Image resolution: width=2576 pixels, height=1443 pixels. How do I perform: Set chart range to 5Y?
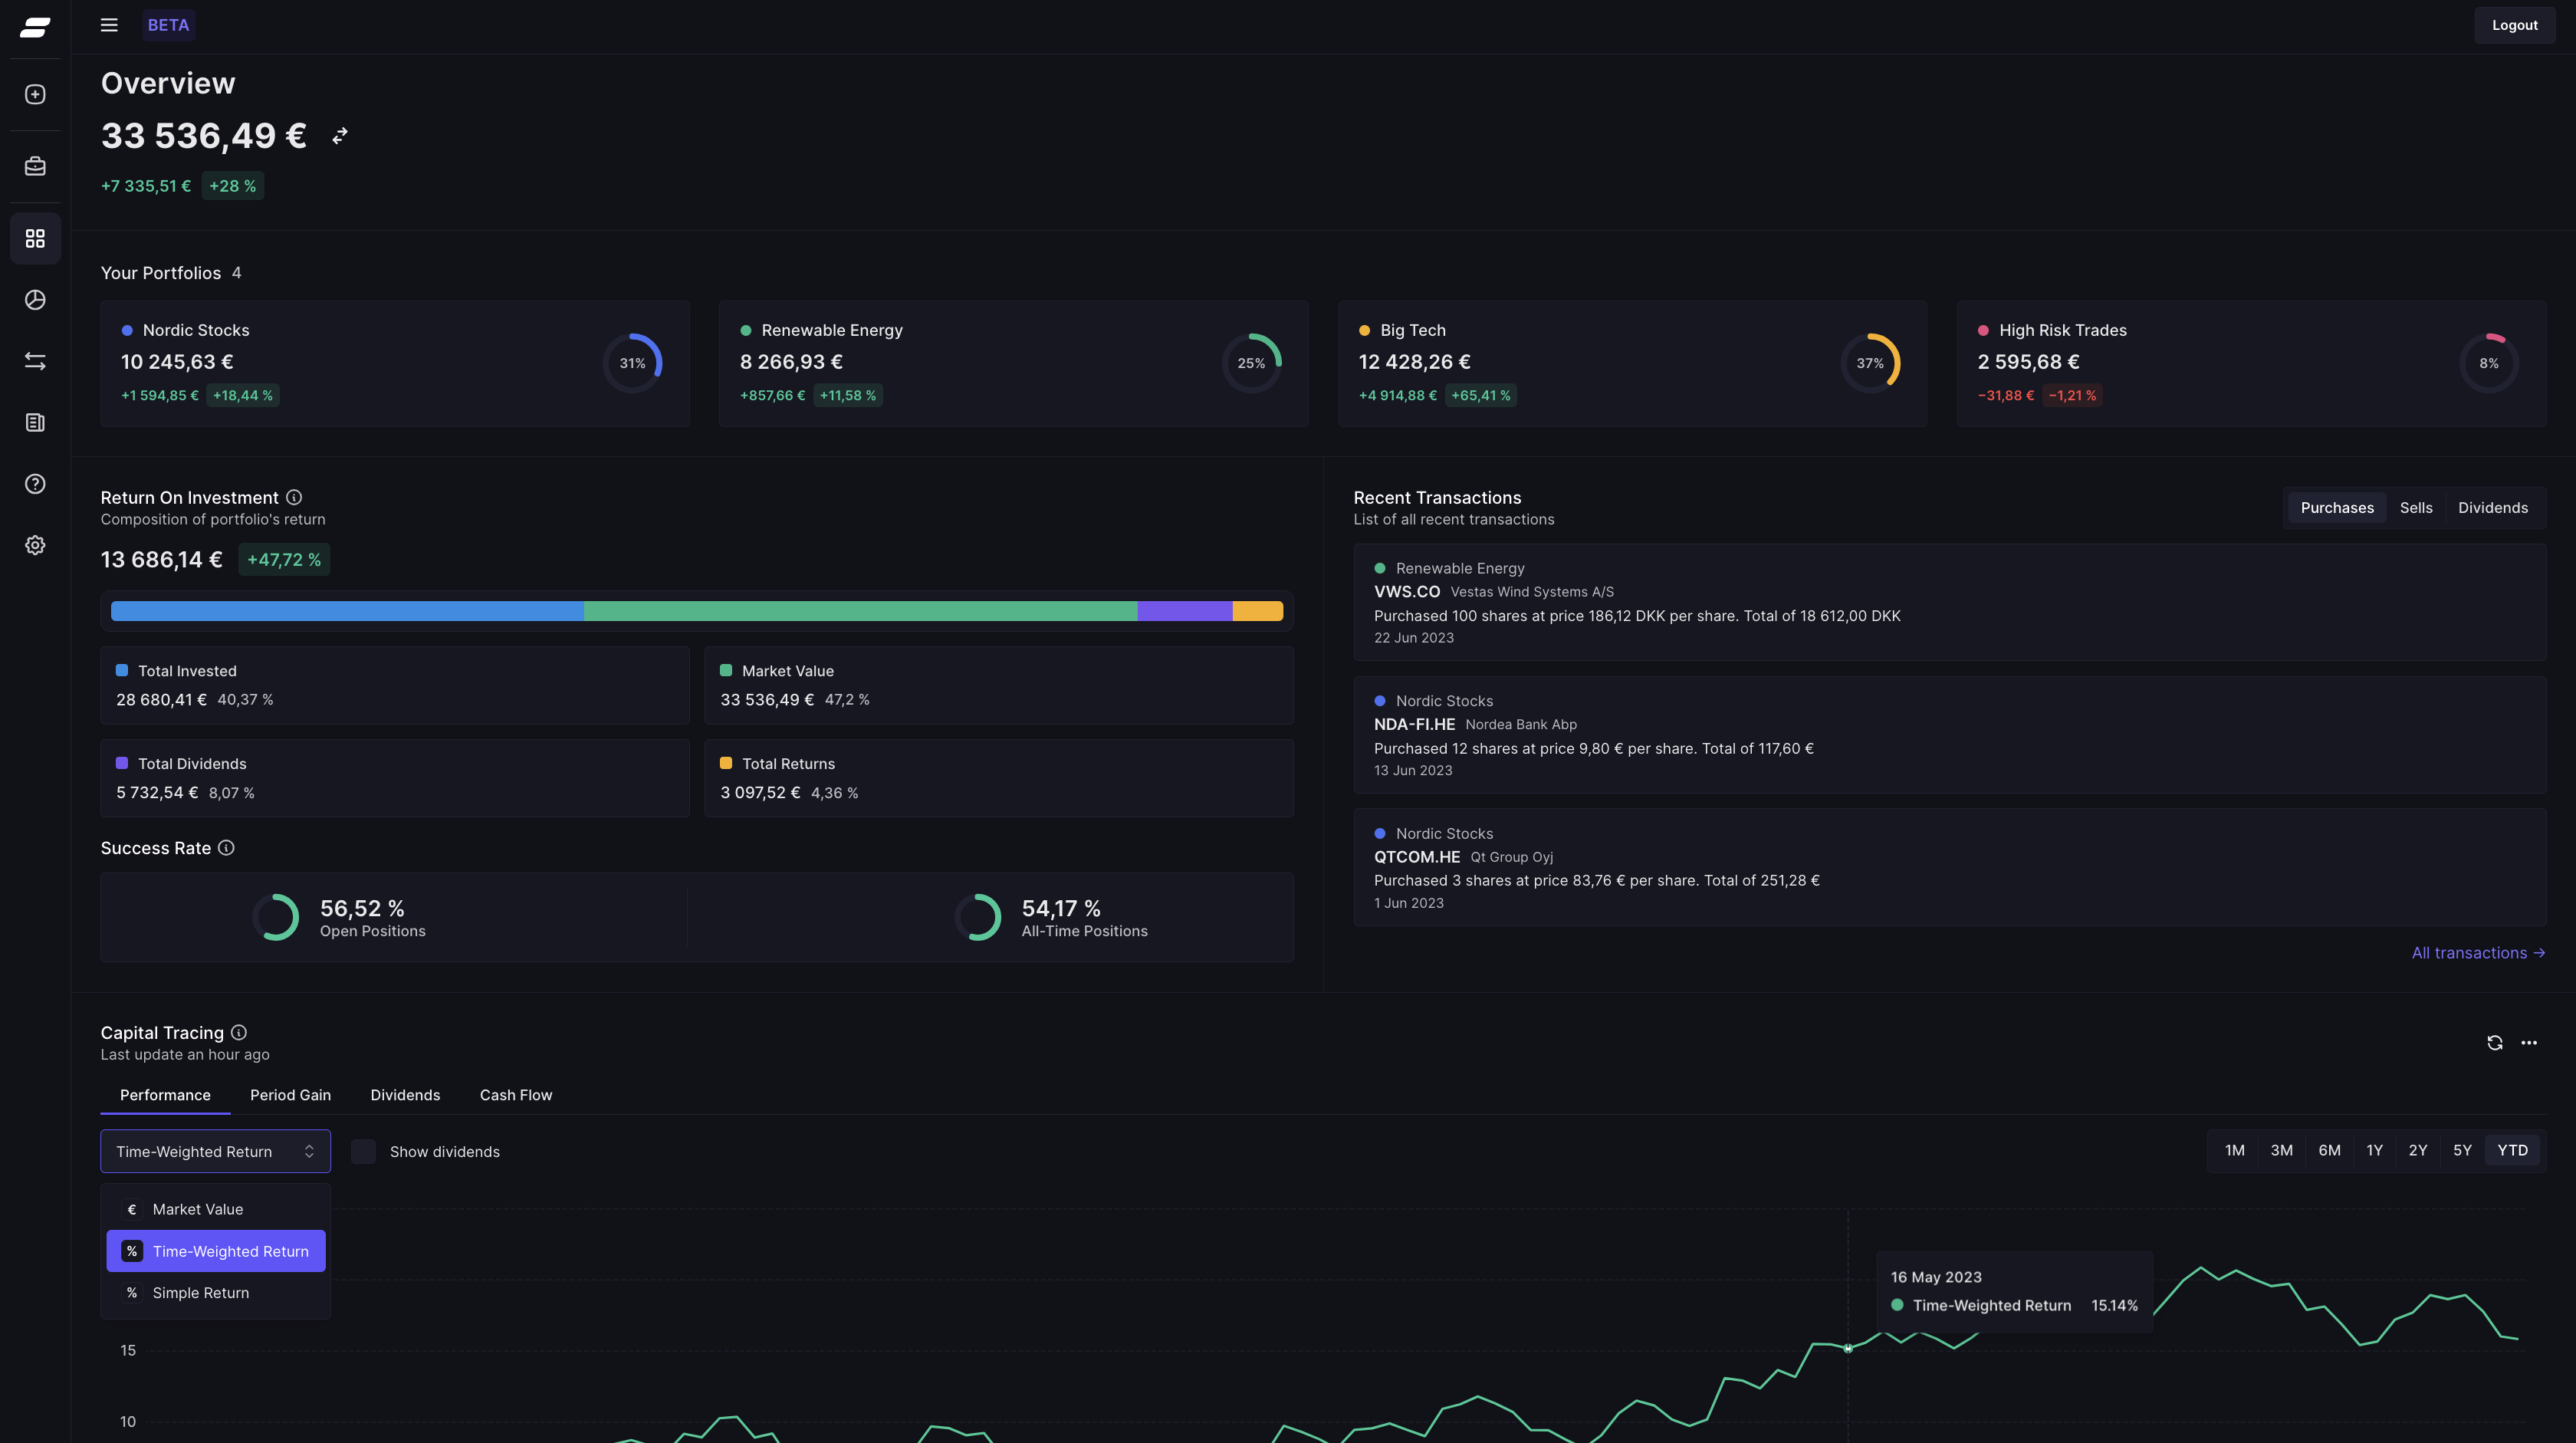[2463, 1151]
